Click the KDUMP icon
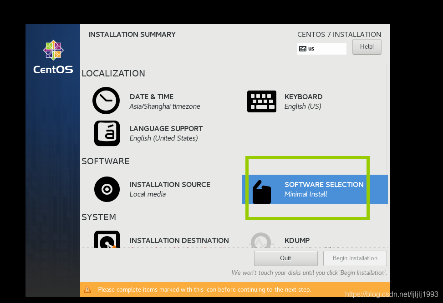The width and height of the screenshot is (443, 303). [261, 240]
